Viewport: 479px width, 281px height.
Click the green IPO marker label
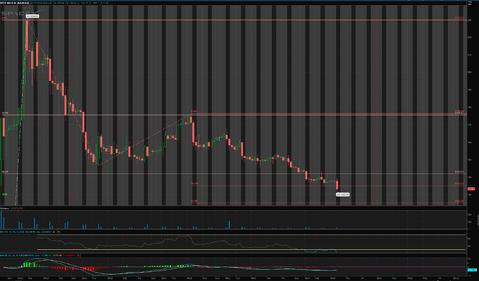(x=5, y=195)
